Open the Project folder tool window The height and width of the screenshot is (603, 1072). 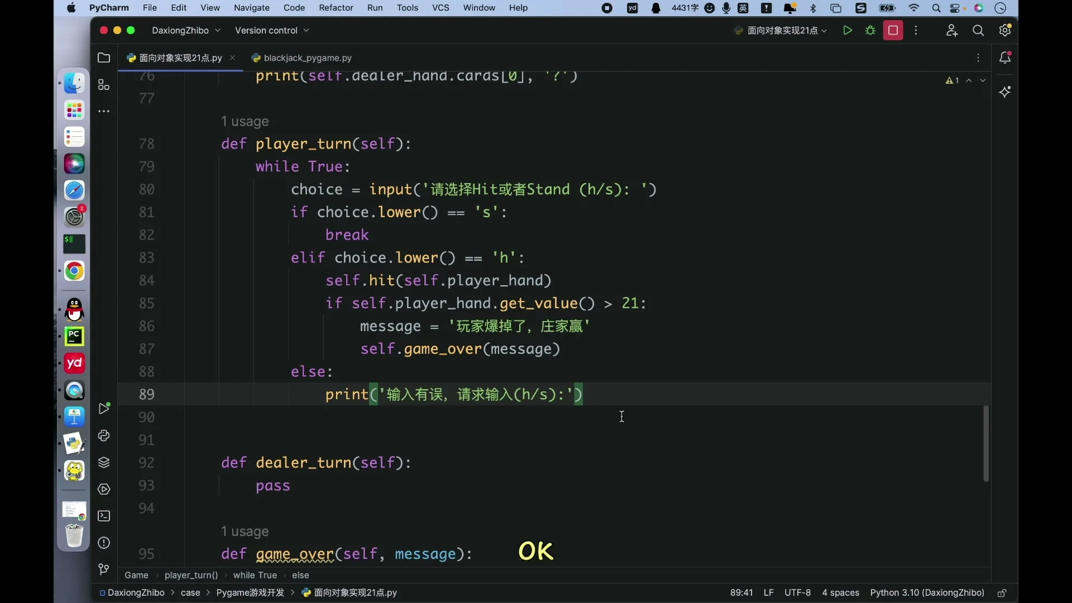click(x=104, y=58)
